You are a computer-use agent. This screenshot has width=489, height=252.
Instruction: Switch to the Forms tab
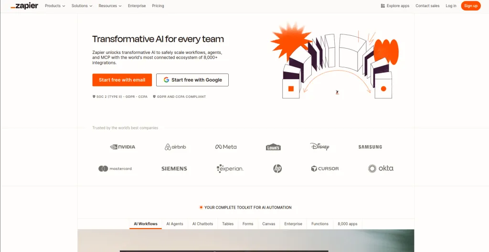248,224
